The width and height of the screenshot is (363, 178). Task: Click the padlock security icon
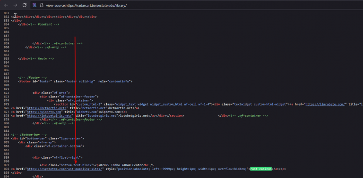pyautogui.click(x=42, y=5)
